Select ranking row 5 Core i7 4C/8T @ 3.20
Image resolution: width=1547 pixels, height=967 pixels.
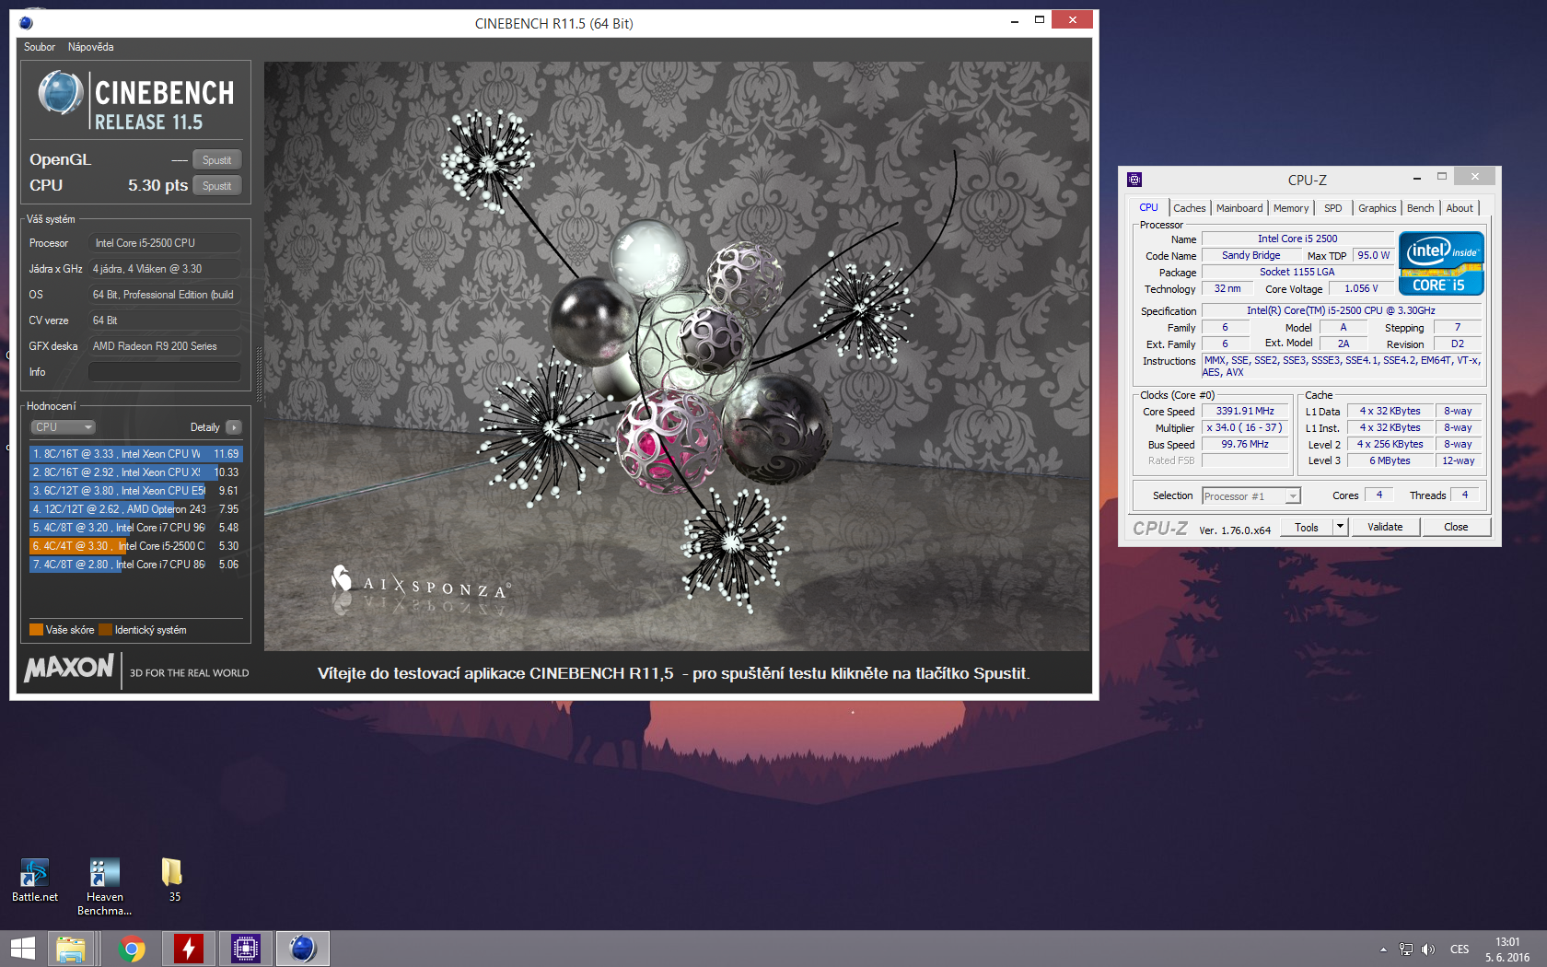click(x=136, y=528)
